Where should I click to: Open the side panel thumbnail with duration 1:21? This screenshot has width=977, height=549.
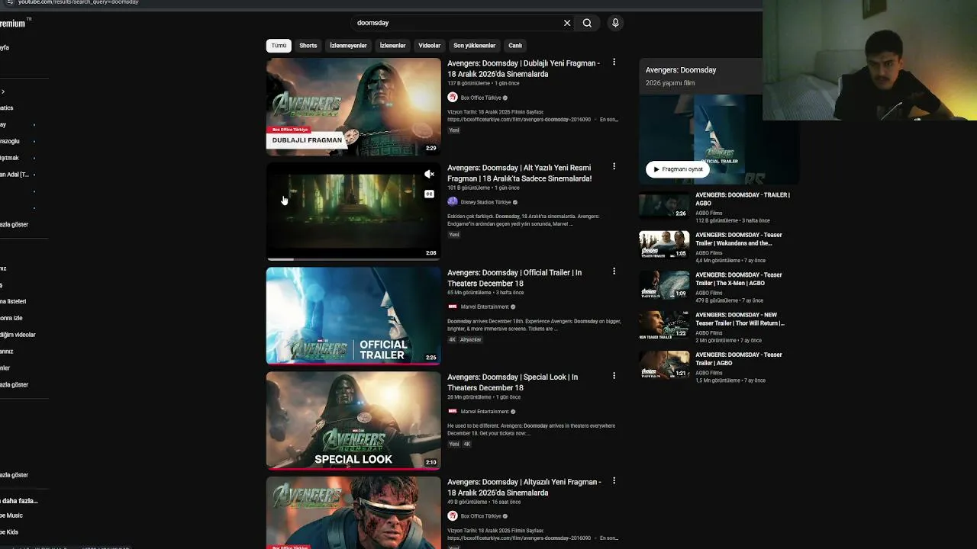pos(664,364)
